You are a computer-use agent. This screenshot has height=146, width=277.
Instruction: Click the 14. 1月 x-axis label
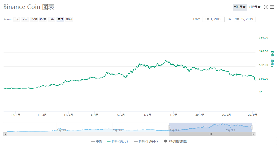[16, 115]
